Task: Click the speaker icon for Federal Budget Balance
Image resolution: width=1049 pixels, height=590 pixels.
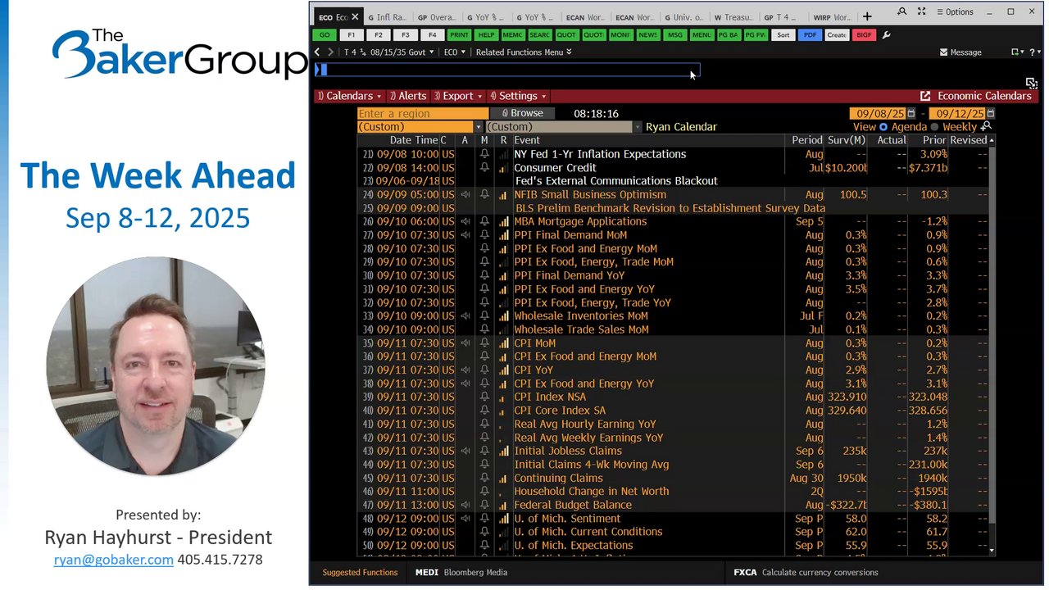Action: click(465, 505)
